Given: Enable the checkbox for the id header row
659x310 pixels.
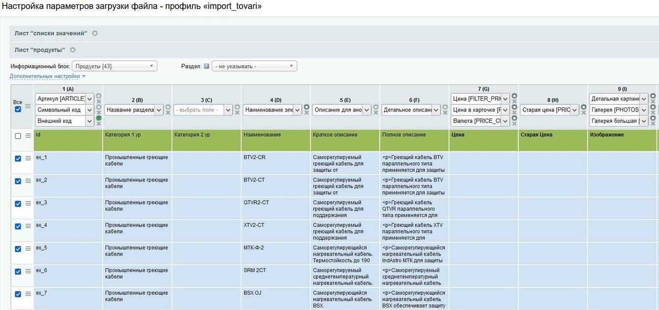Looking at the screenshot, I should click(18, 136).
